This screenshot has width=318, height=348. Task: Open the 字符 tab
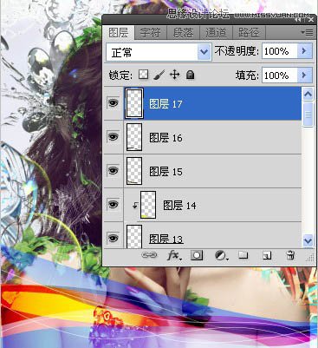point(151,33)
